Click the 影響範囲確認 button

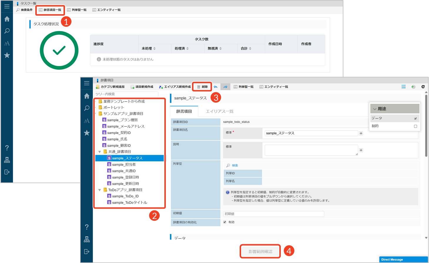(260, 252)
